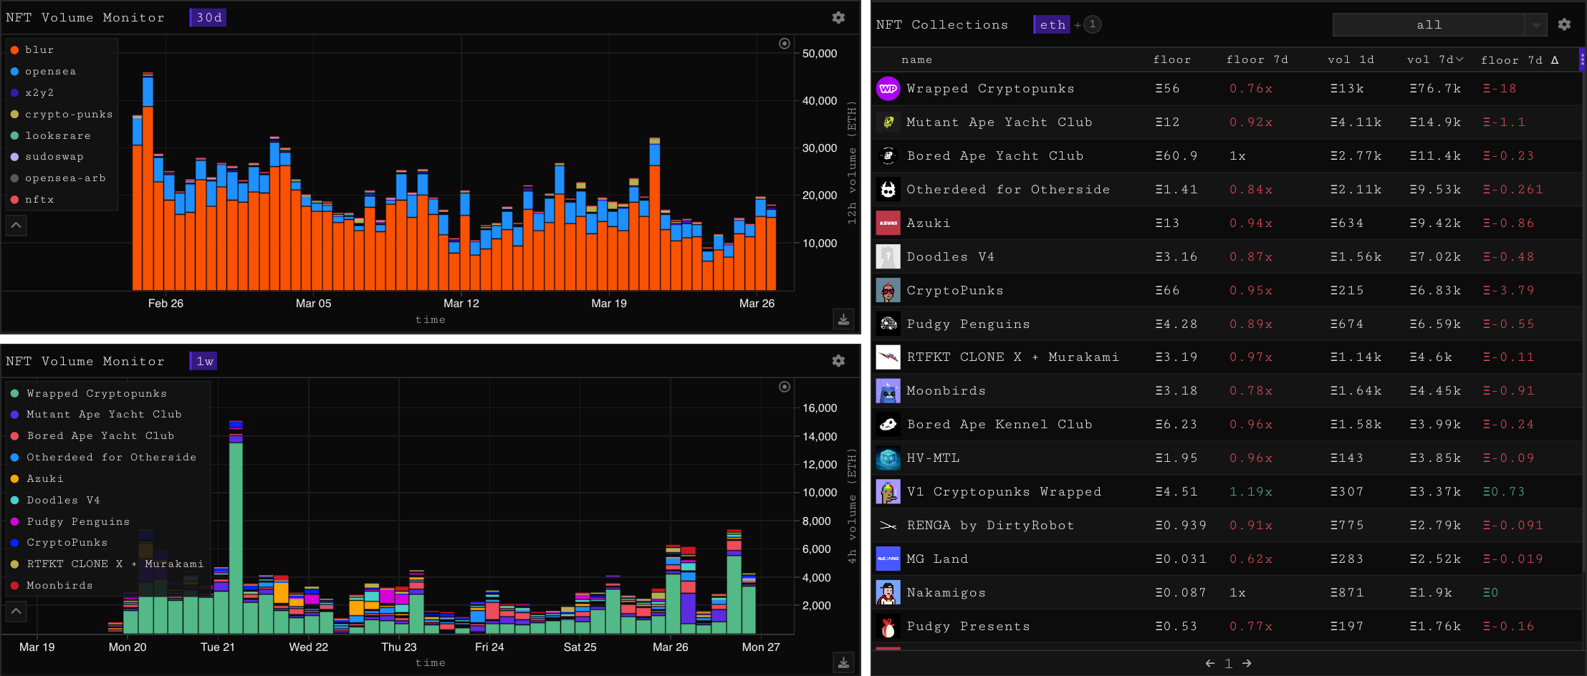Click page number 1 in pagination

tap(1228, 664)
